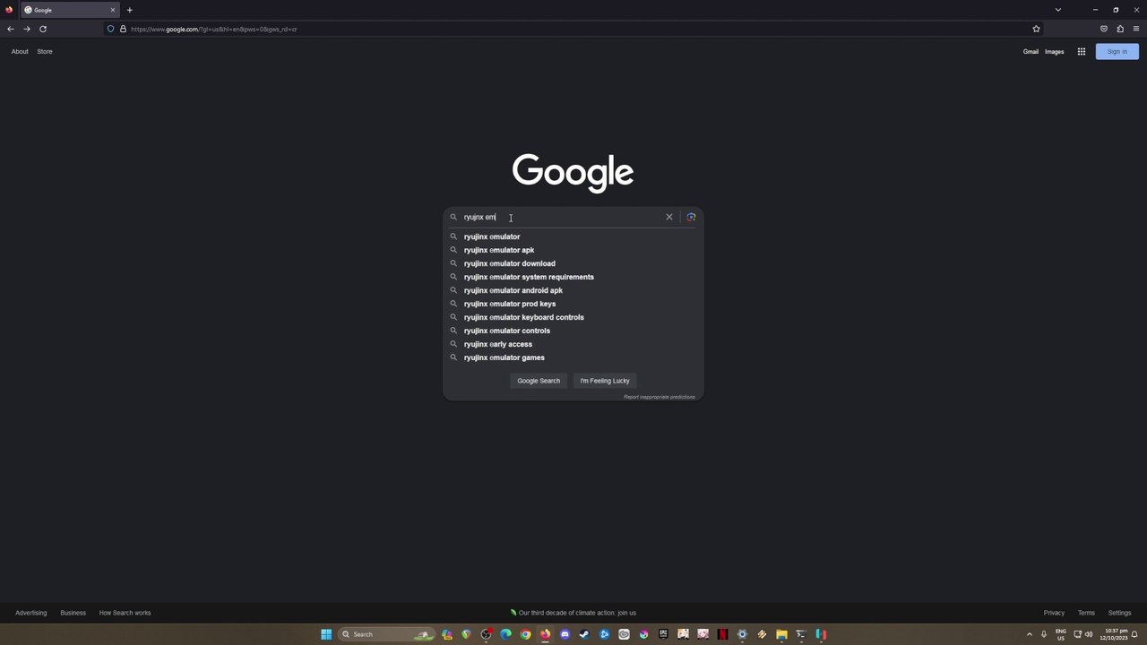Screen dimensions: 1147x645
Task: Open Discord from the taskbar
Action: point(565,634)
